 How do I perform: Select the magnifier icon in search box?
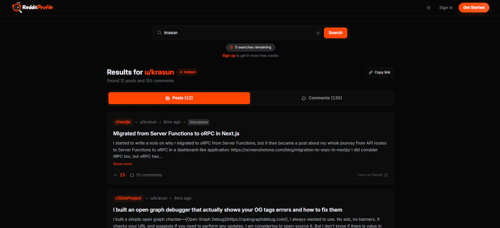(x=159, y=33)
